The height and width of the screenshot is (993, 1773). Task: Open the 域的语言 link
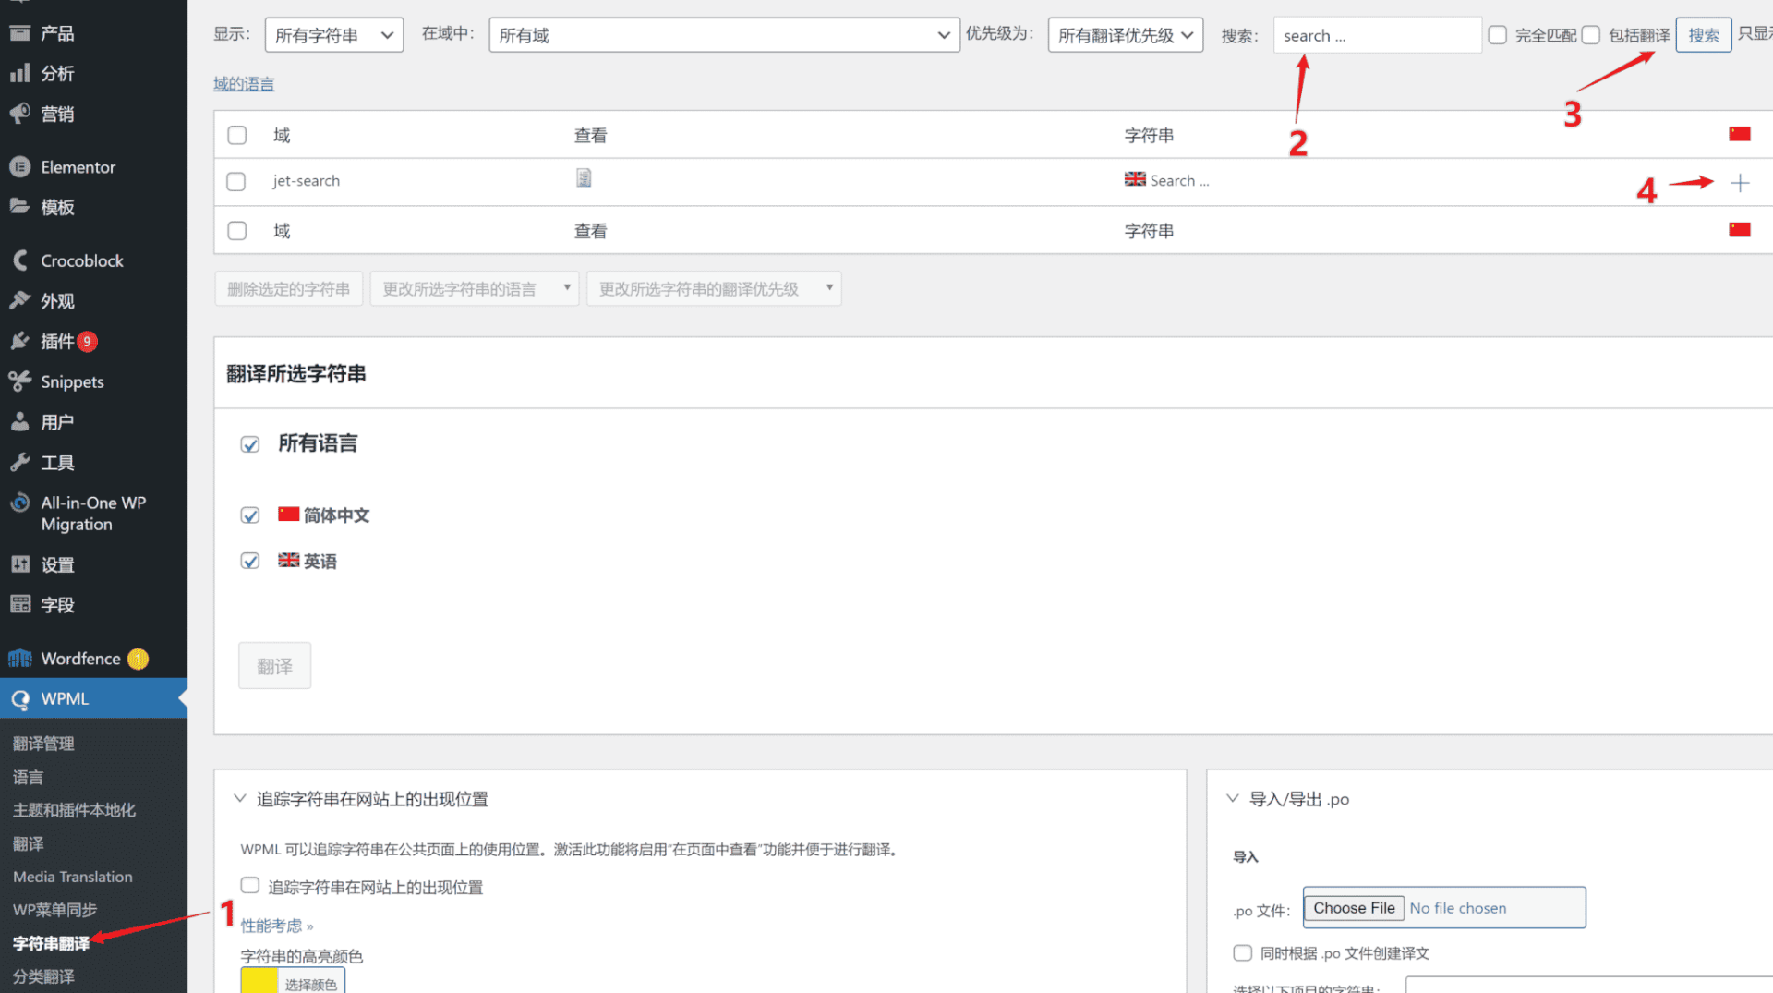coord(244,84)
